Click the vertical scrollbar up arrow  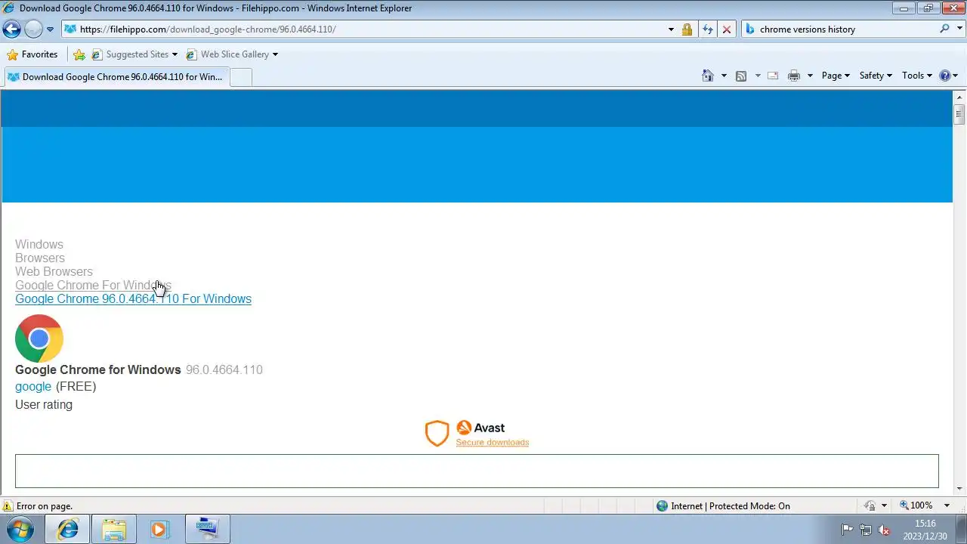tap(959, 97)
